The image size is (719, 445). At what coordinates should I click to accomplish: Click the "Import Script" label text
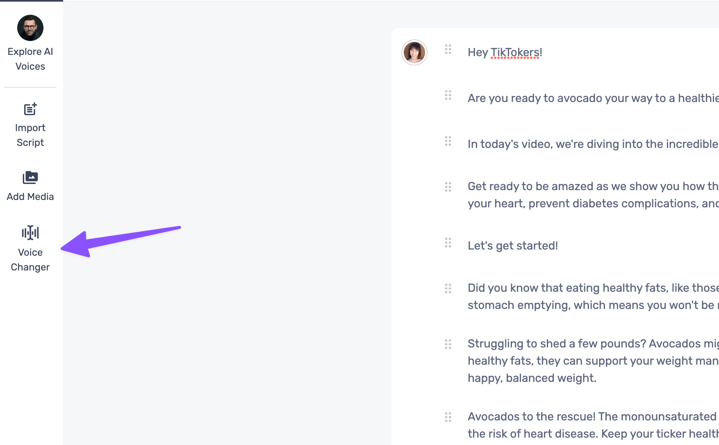(30, 135)
